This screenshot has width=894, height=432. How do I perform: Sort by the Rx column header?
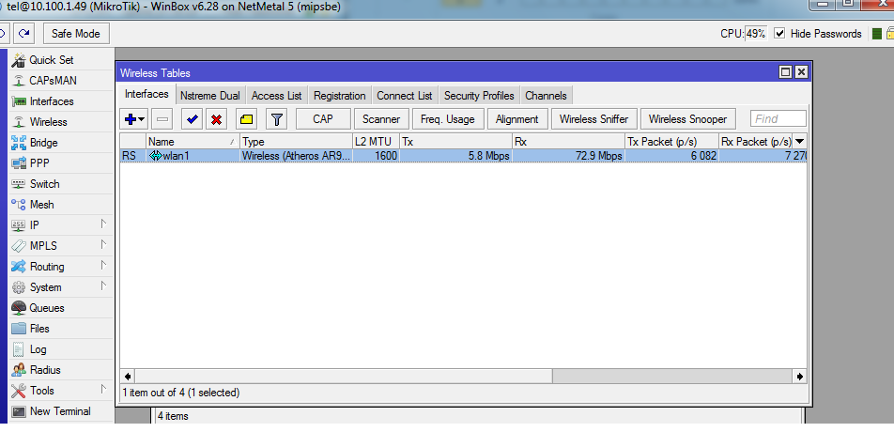click(568, 142)
